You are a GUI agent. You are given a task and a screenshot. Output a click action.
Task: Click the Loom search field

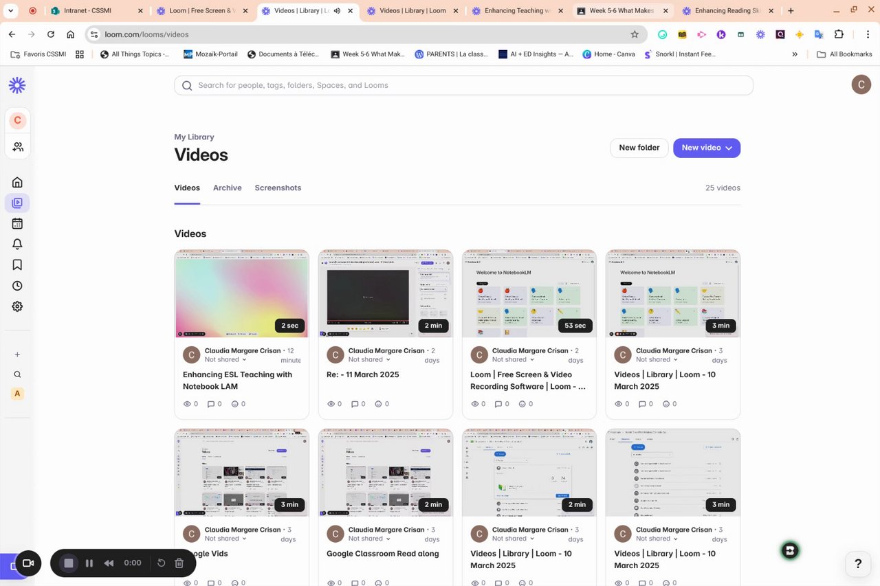463,85
